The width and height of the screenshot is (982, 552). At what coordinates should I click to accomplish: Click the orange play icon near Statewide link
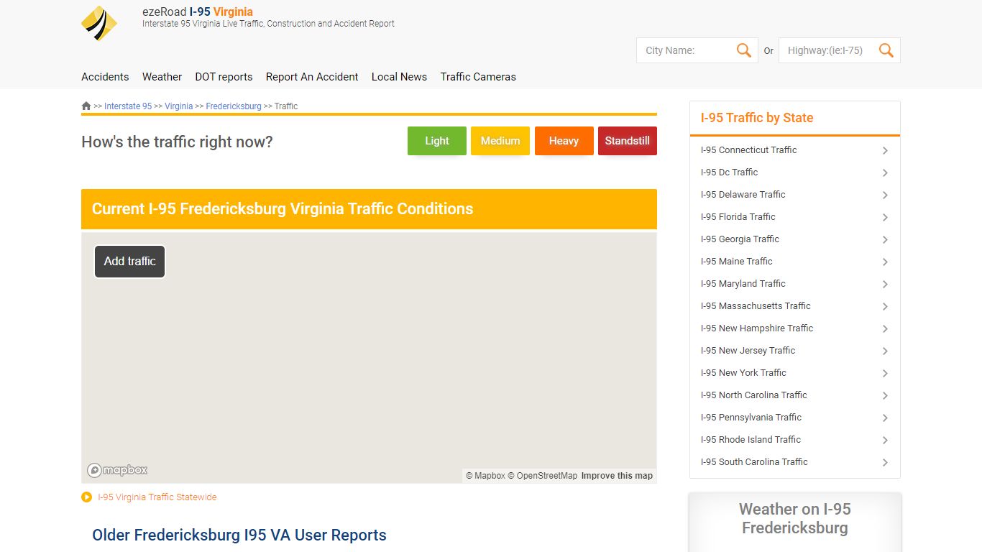[87, 497]
